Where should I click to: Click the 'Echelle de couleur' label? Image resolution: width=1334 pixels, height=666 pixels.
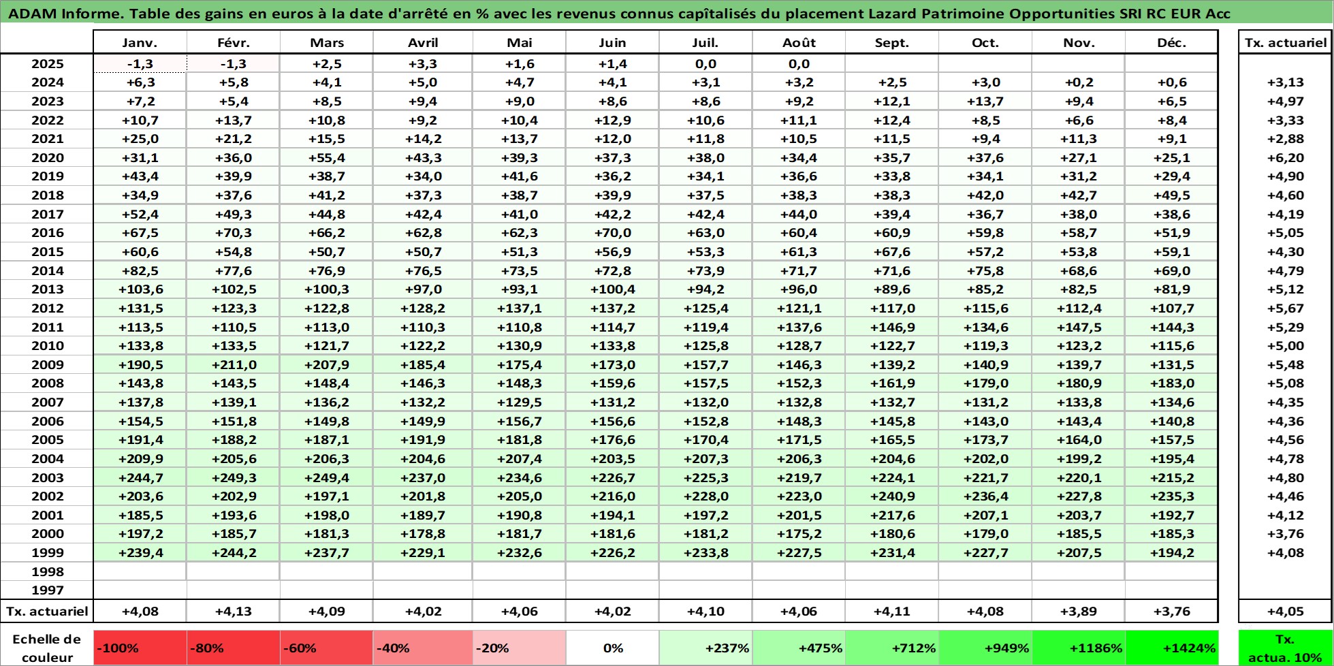[47, 648]
